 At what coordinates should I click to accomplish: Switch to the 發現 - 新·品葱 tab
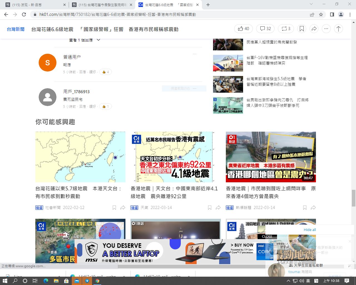pos(36,5)
